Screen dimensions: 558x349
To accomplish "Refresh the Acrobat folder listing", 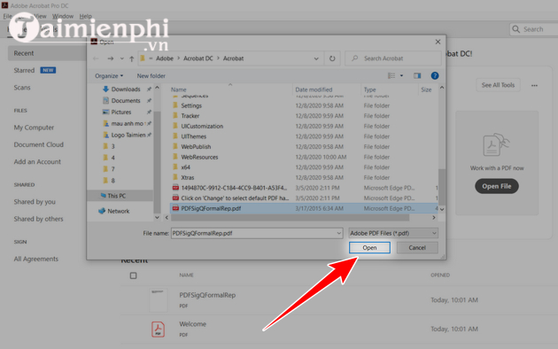I will [x=332, y=58].
